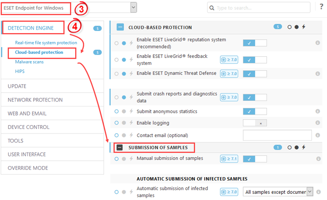Click the filled apply dot in Submission of Samples header
The height and width of the screenshot is (200, 327).
click(x=297, y=147)
